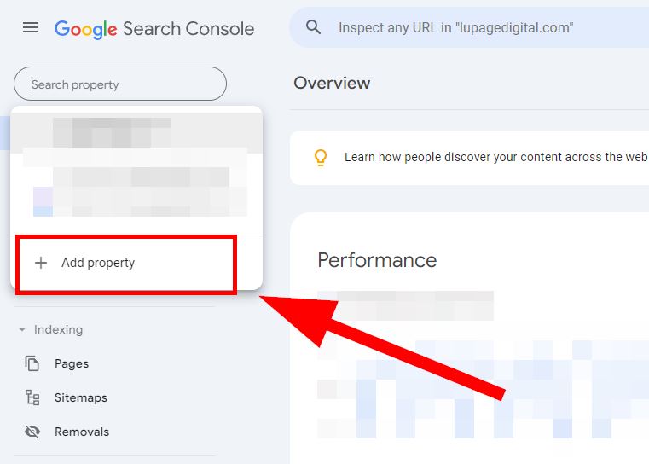Collapse the Indexing section arrow

pyautogui.click(x=22, y=329)
